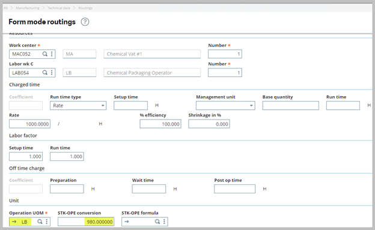This screenshot has height=230, width=375.
Task: Search Work center lookup magnifier
Action: pos(44,54)
